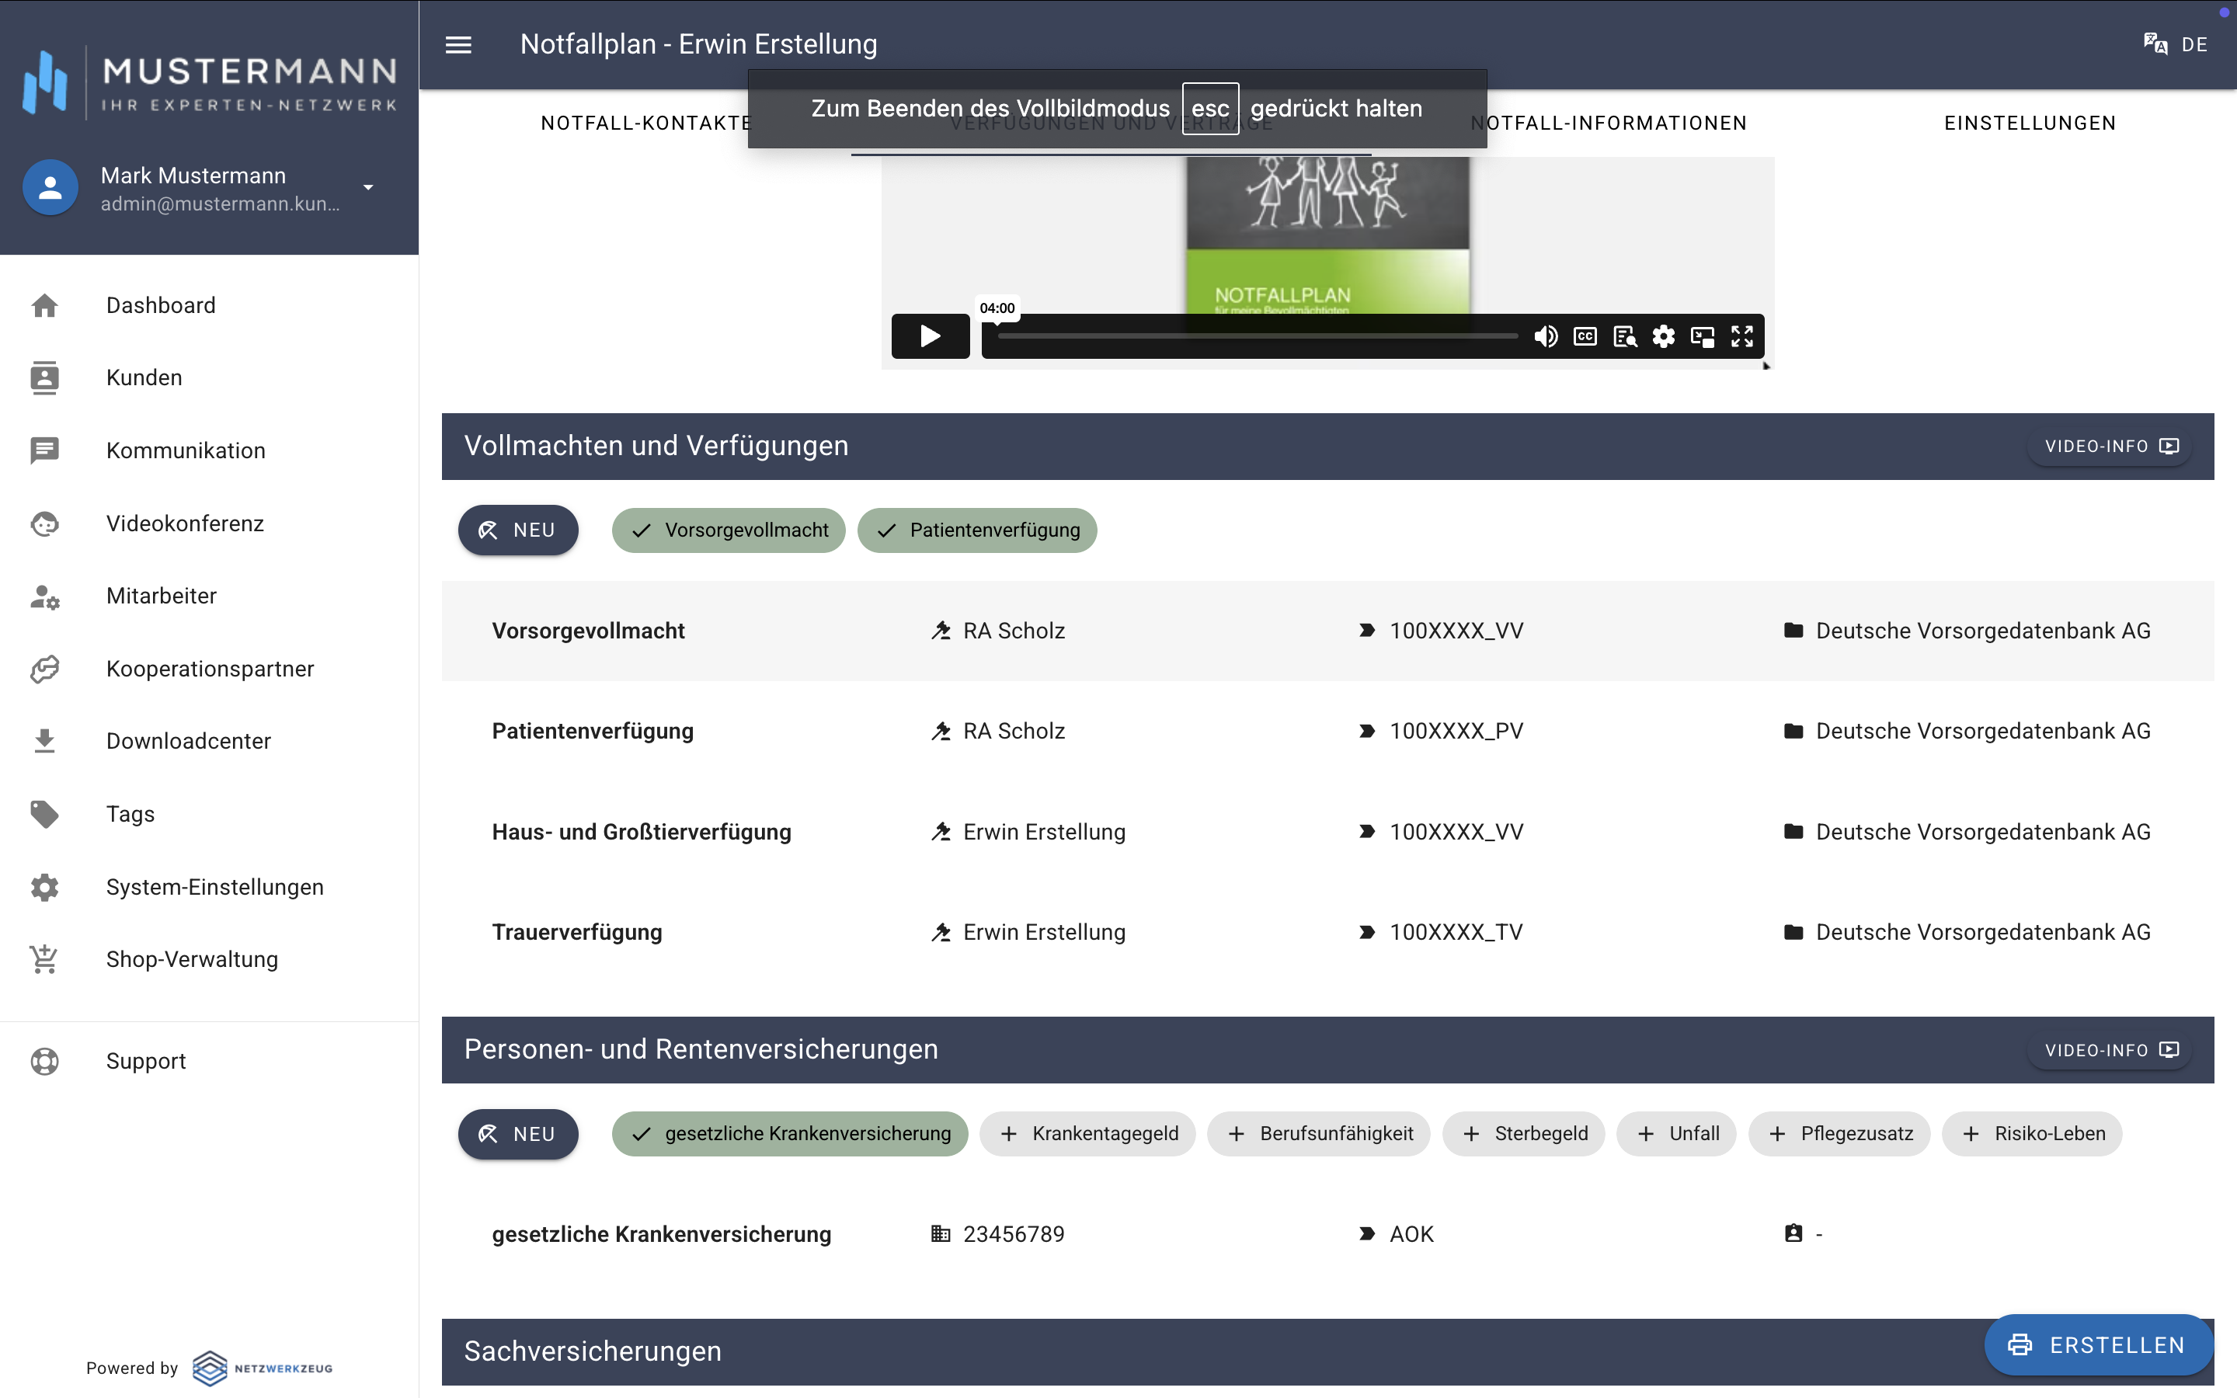Open Kommunikation in the sidebar
This screenshot has width=2237, height=1398.
[x=209, y=450]
